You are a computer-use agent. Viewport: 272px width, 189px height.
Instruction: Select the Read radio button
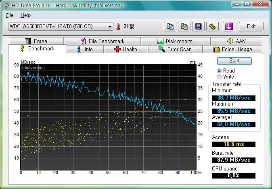click(x=219, y=71)
